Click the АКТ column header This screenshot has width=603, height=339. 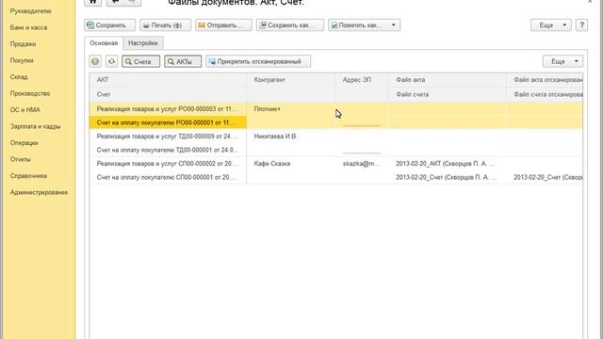pos(168,80)
